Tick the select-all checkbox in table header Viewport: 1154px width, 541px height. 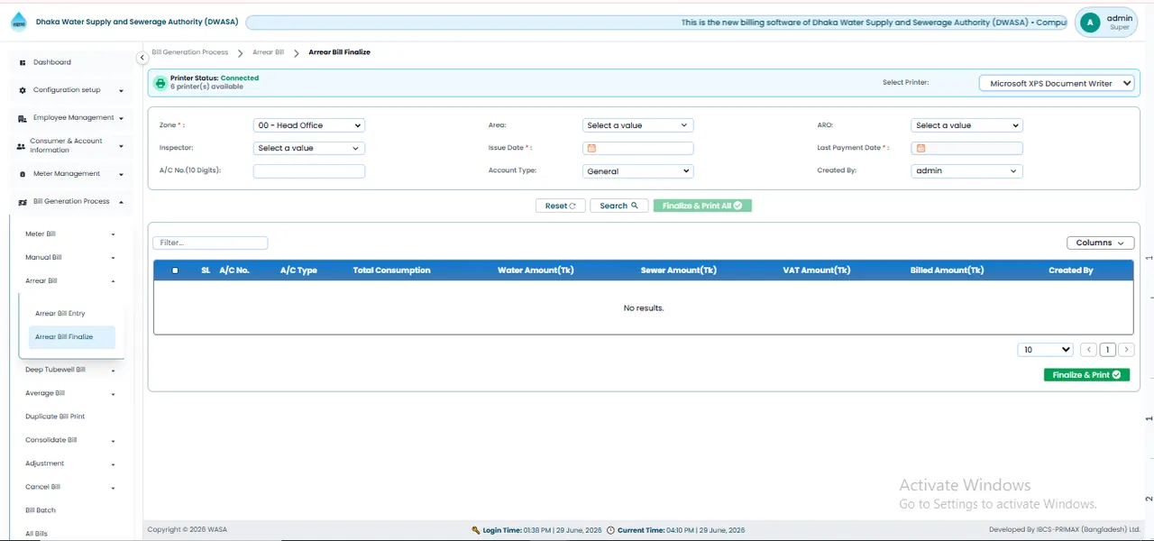coord(175,270)
